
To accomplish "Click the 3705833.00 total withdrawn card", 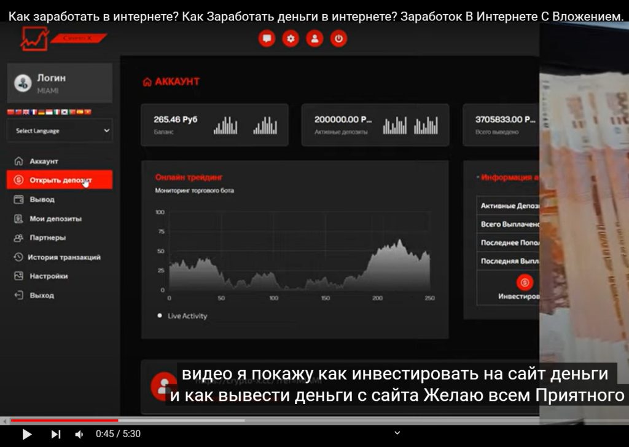I will [501, 125].
